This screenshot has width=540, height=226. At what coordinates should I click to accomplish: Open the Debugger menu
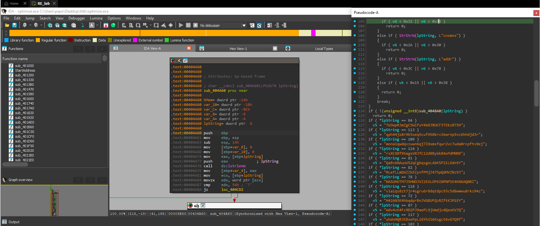coord(77,18)
